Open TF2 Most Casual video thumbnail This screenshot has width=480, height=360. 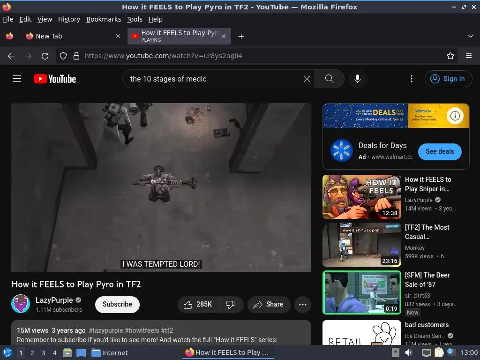point(362,245)
